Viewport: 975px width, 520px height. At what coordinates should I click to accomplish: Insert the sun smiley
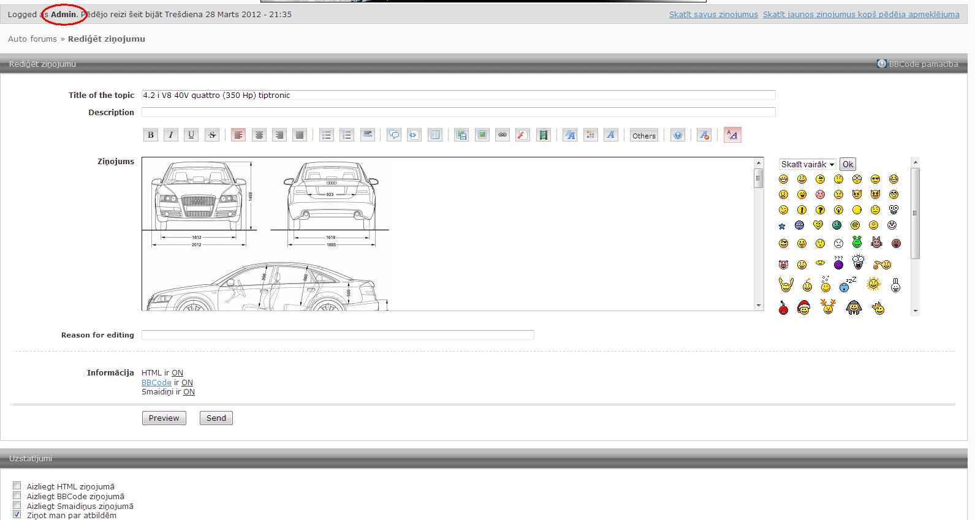[x=874, y=284]
